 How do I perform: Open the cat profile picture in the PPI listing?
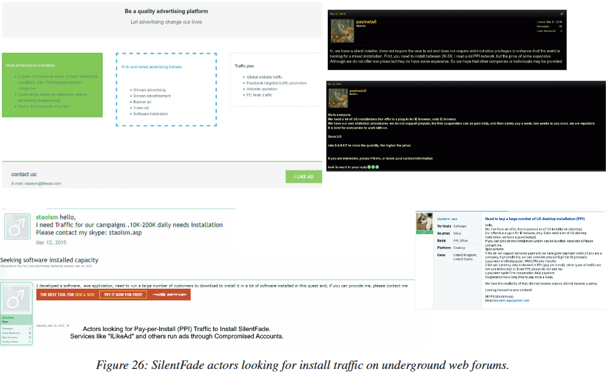(x=425, y=223)
